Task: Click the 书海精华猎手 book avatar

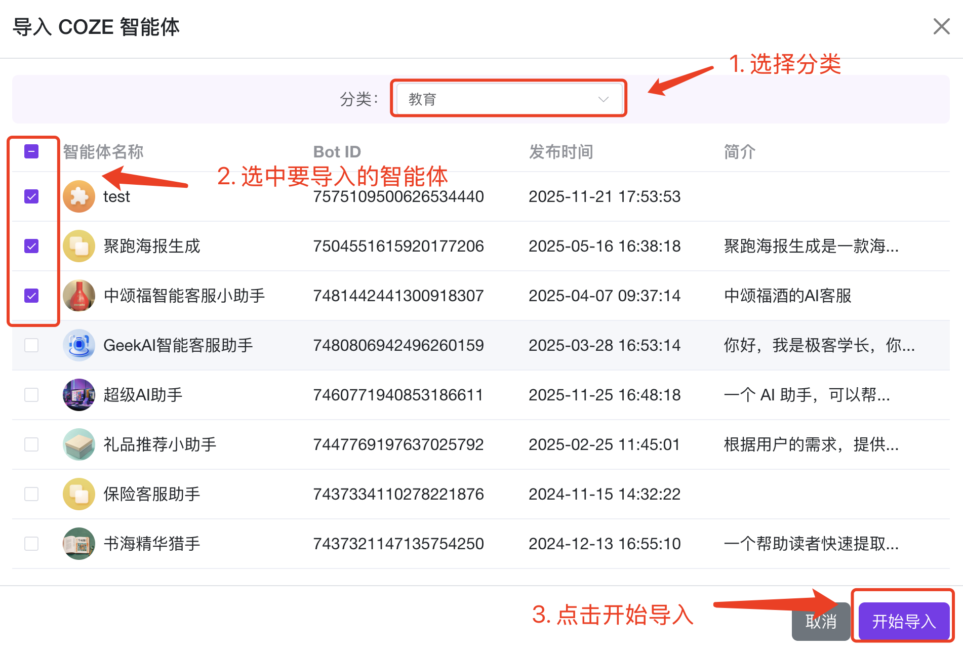Action: pyautogui.click(x=79, y=544)
